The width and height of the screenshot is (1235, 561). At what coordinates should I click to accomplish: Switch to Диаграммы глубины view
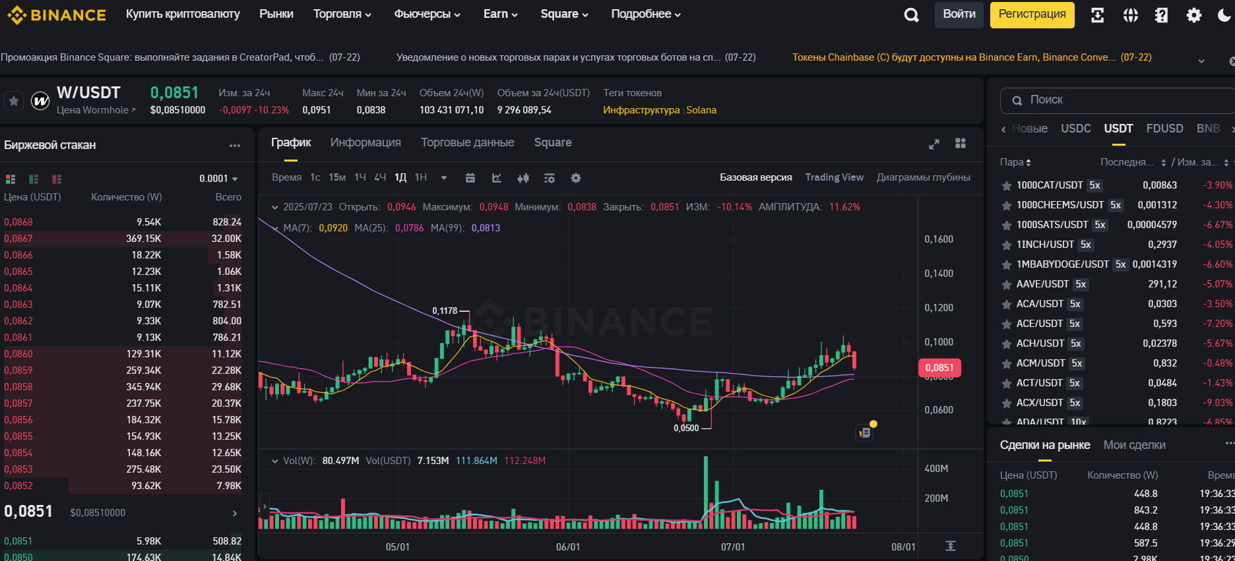coord(923,177)
